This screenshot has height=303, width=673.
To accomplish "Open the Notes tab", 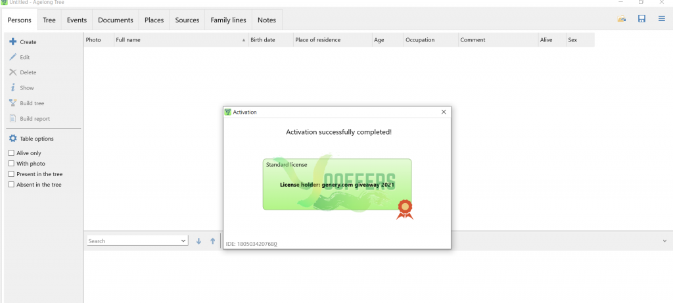I will tap(267, 20).
